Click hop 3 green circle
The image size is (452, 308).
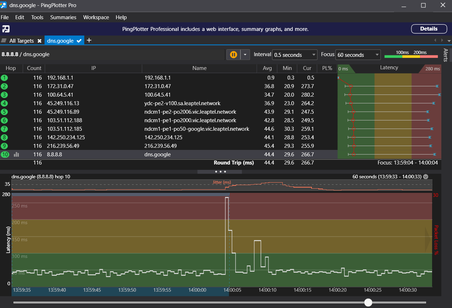[4, 94]
